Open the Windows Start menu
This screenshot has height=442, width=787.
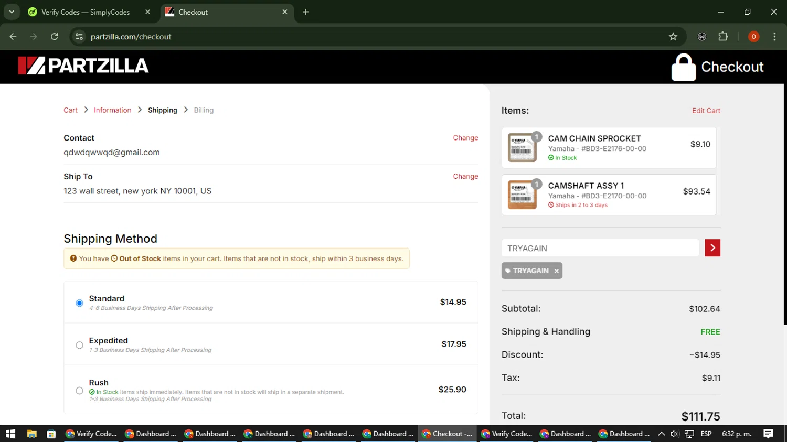pos(10,434)
